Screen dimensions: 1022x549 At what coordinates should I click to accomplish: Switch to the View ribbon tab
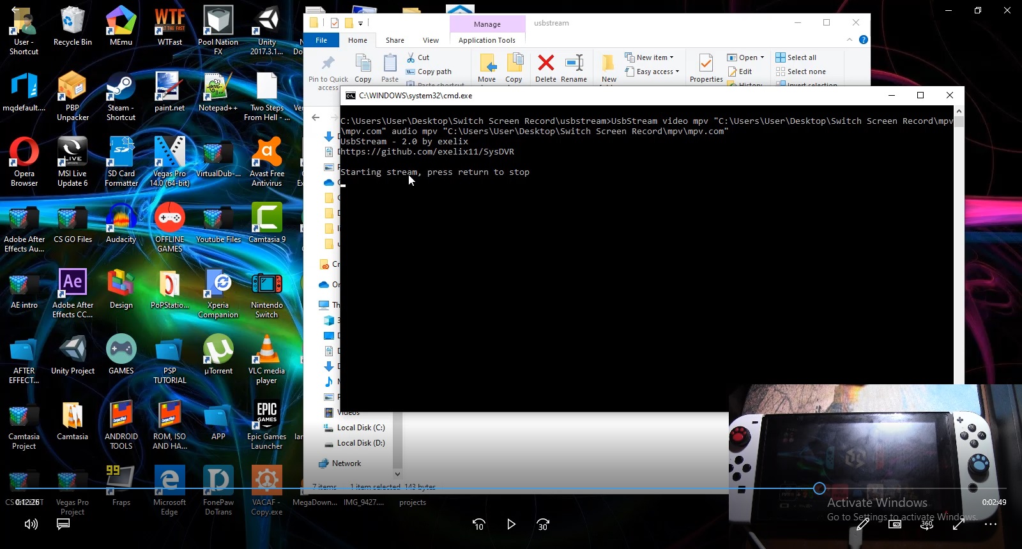point(431,40)
